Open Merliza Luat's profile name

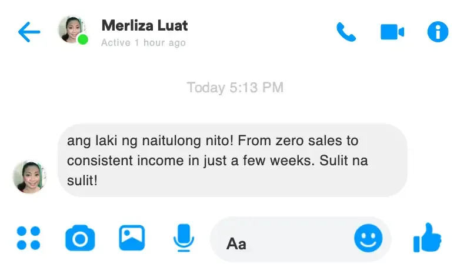[145, 26]
